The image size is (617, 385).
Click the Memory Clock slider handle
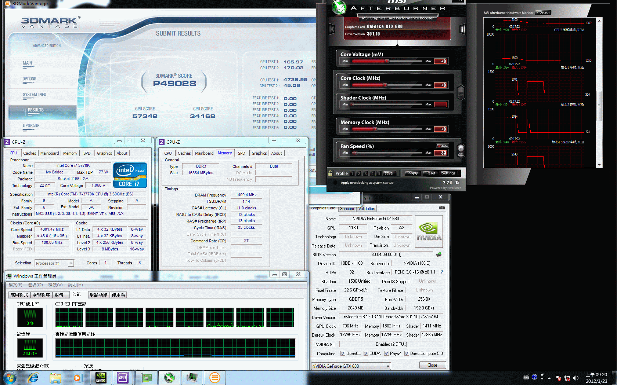[375, 129]
